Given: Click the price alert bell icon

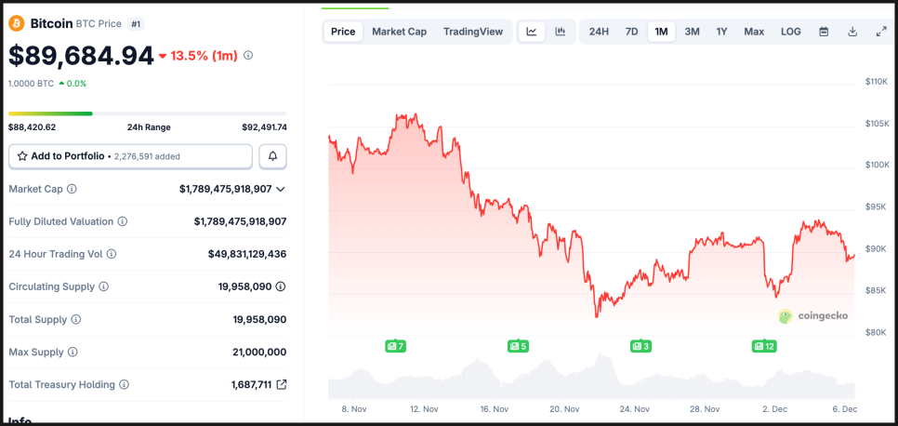Looking at the screenshot, I should point(272,156).
